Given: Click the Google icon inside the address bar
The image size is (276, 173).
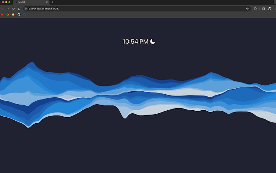Looking at the screenshot, I should (26, 9).
